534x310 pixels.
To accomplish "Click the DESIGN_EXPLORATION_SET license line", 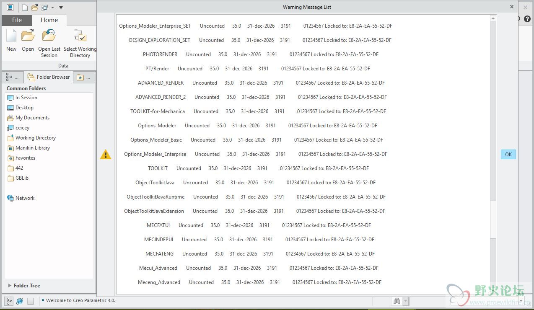I will click(260, 40).
